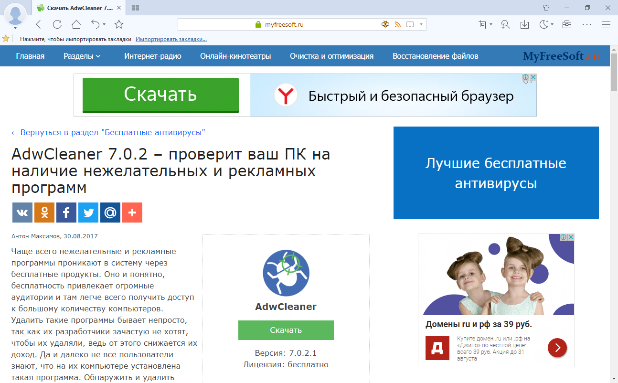The width and height of the screenshot is (618, 383).
Task: Open Лучшие бесплатные антивирусы blue banner
Action: click(496, 173)
